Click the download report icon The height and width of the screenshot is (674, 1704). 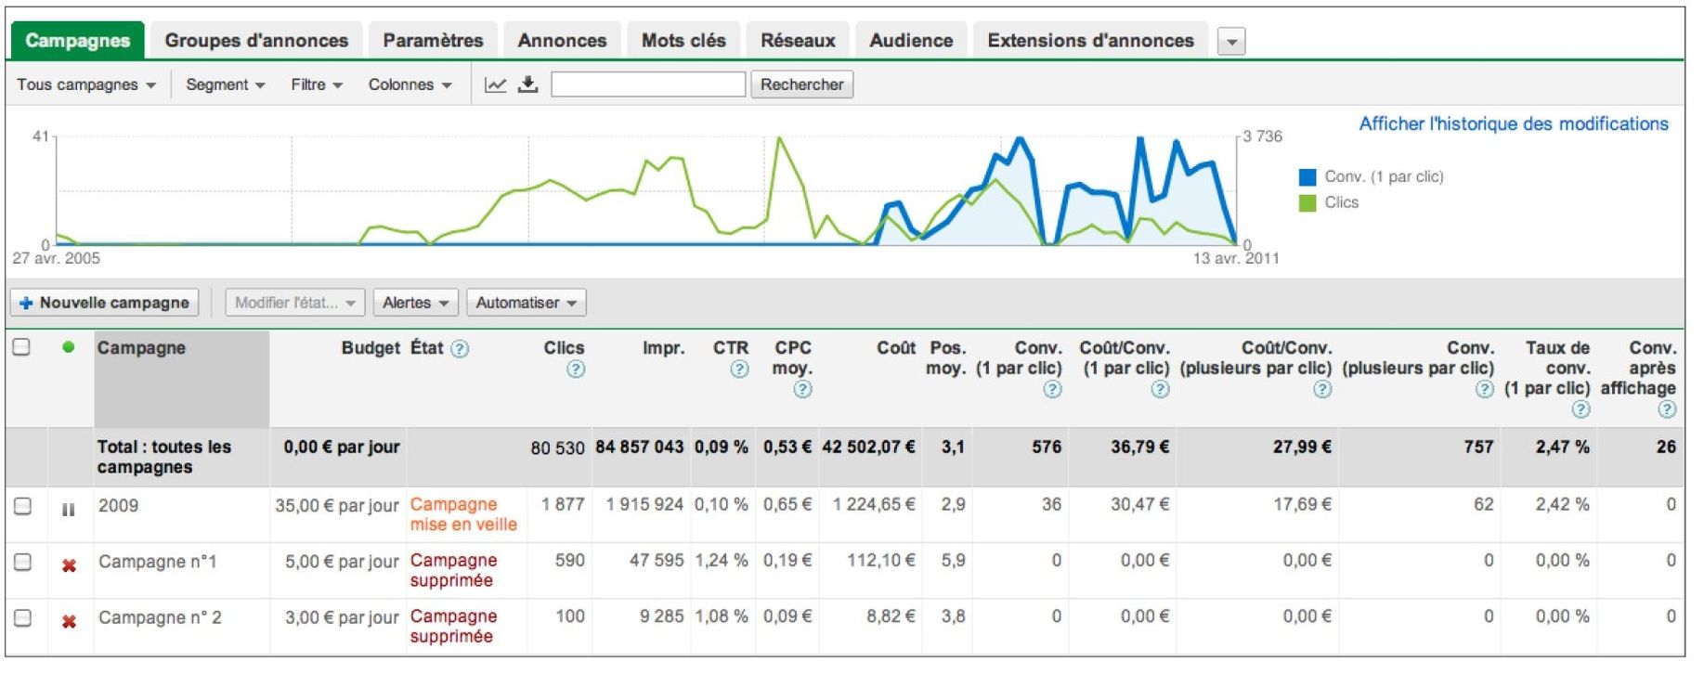(x=527, y=84)
